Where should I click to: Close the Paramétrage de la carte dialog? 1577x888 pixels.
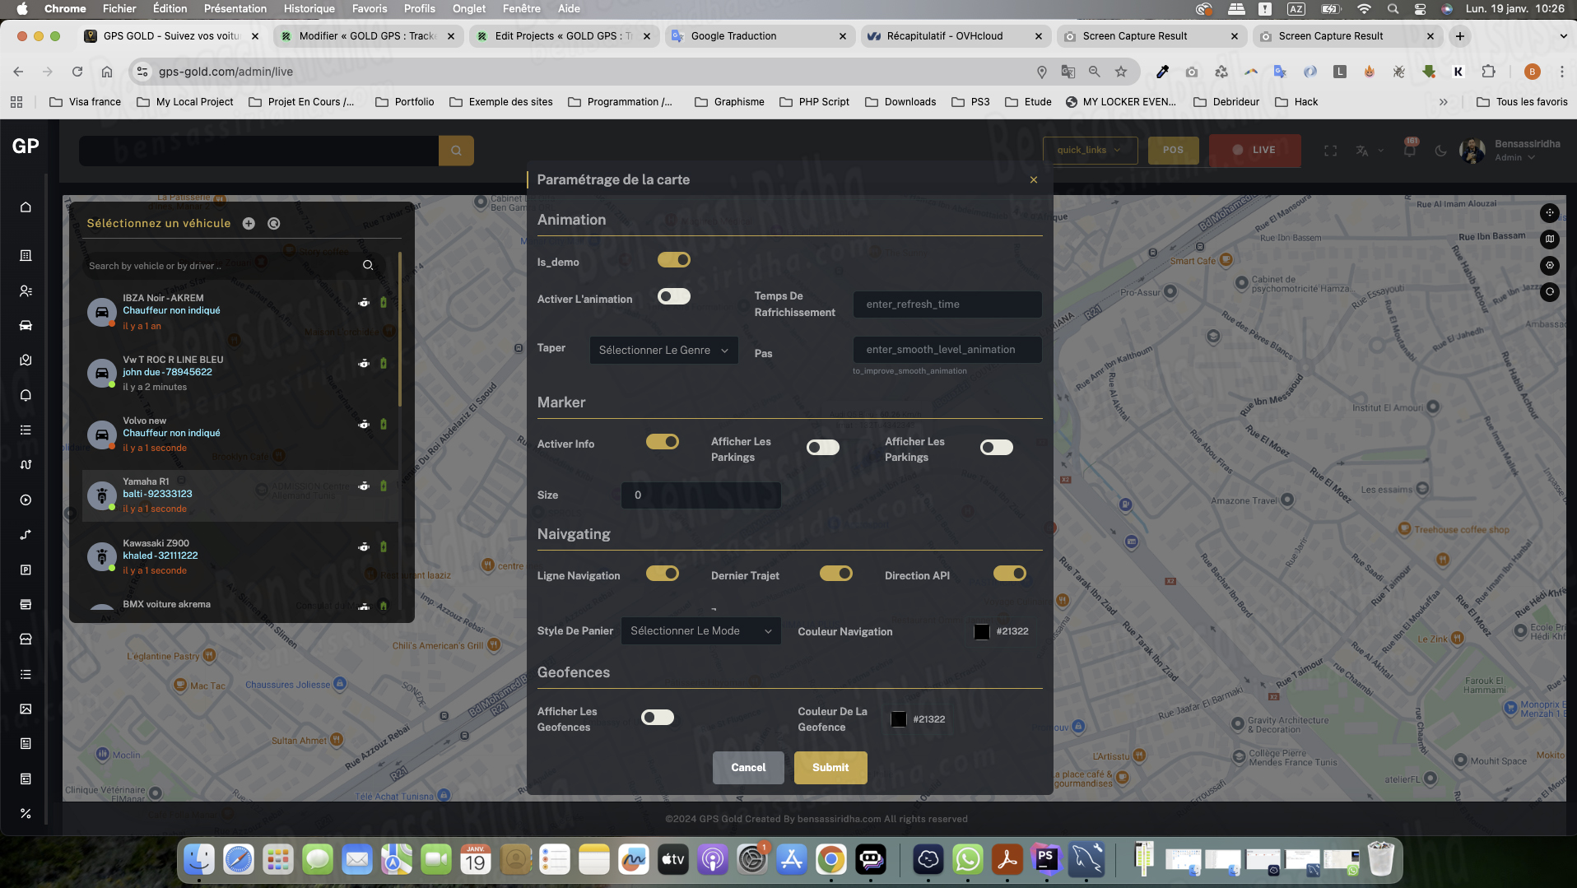[1034, 180]
